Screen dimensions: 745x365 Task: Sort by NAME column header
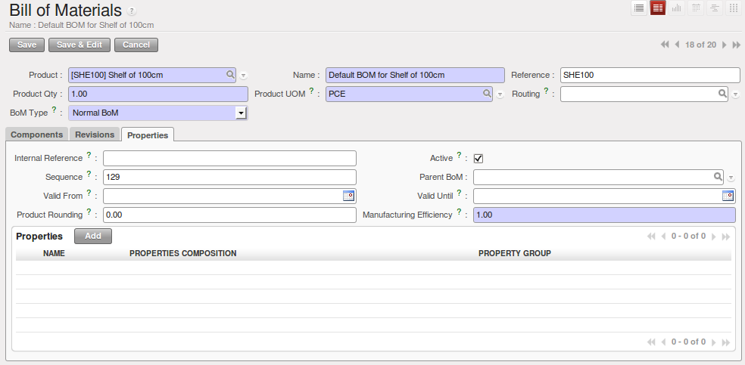pos(55,254)
